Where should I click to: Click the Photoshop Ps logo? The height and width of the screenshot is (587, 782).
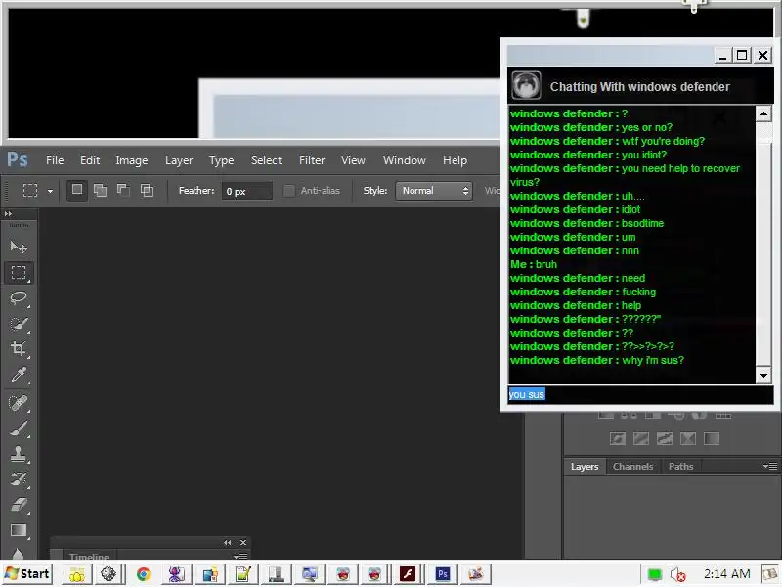18,160
